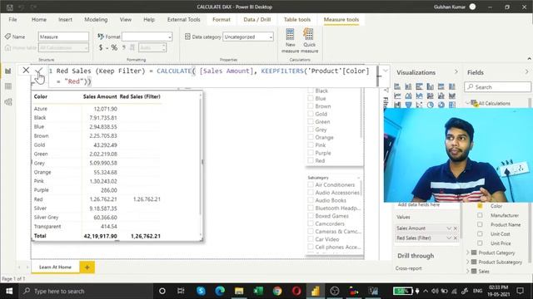
Task: Expand the formula bar with the chevron
Action: [386, 71]
